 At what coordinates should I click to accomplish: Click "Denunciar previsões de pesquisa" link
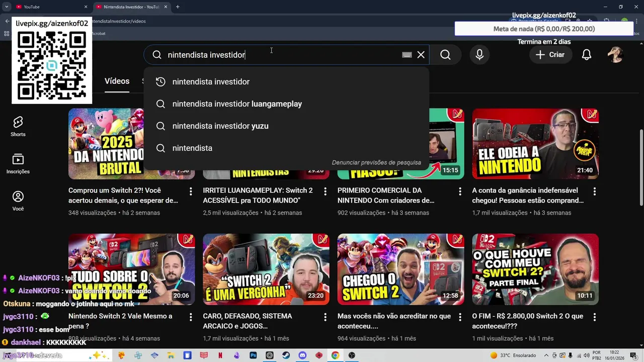coord(376,162)
